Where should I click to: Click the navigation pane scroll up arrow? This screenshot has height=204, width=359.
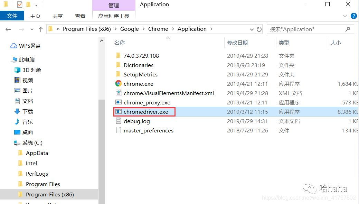pos(102,41)
